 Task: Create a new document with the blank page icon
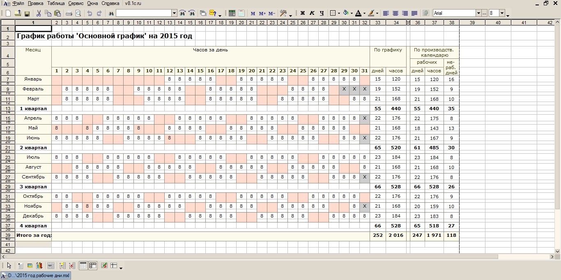[8, 13]
